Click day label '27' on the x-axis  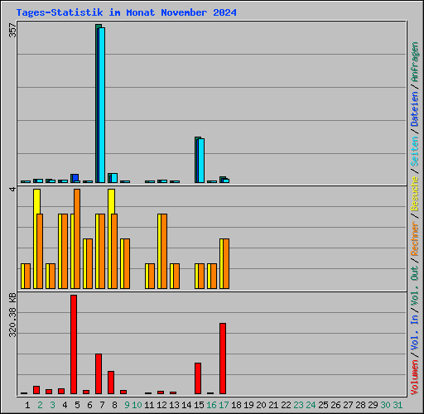click(348, 405)
